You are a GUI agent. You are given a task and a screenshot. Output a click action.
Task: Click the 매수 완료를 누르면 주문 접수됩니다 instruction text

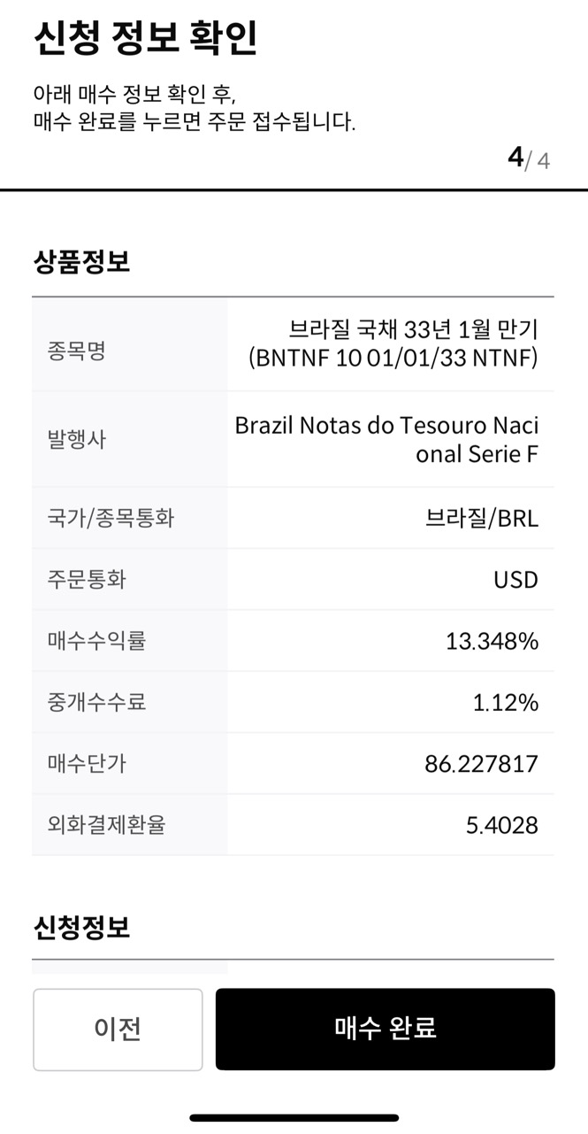click(195, 122)
